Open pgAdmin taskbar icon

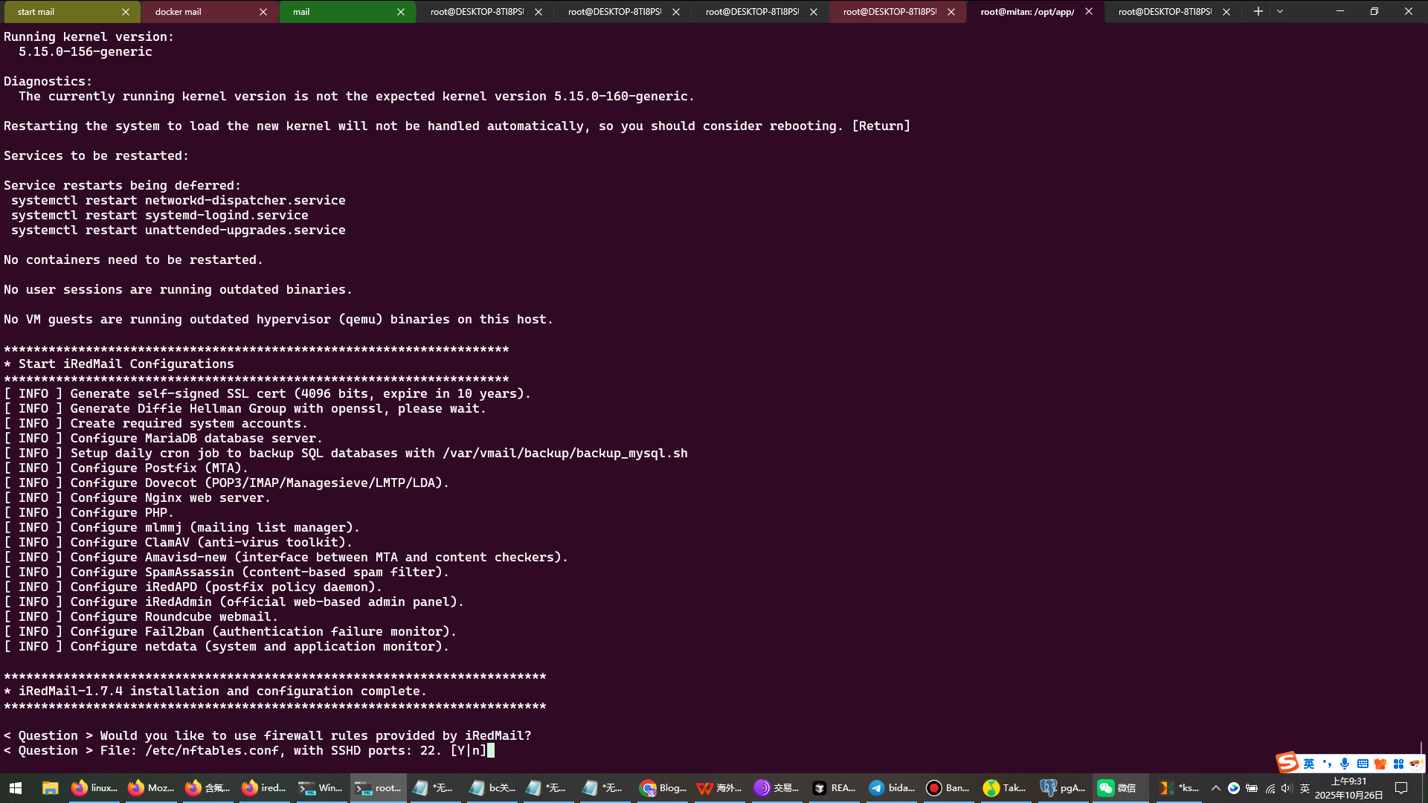pos(1062,788)
